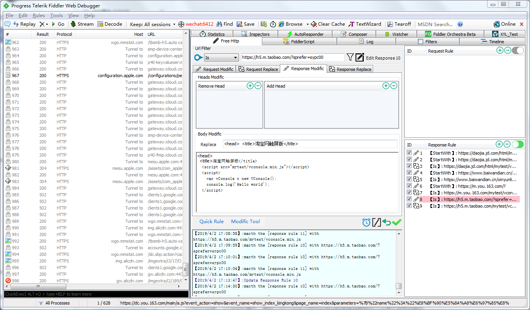
Task: Open the Modific Tool link
Action: [245, 221]
